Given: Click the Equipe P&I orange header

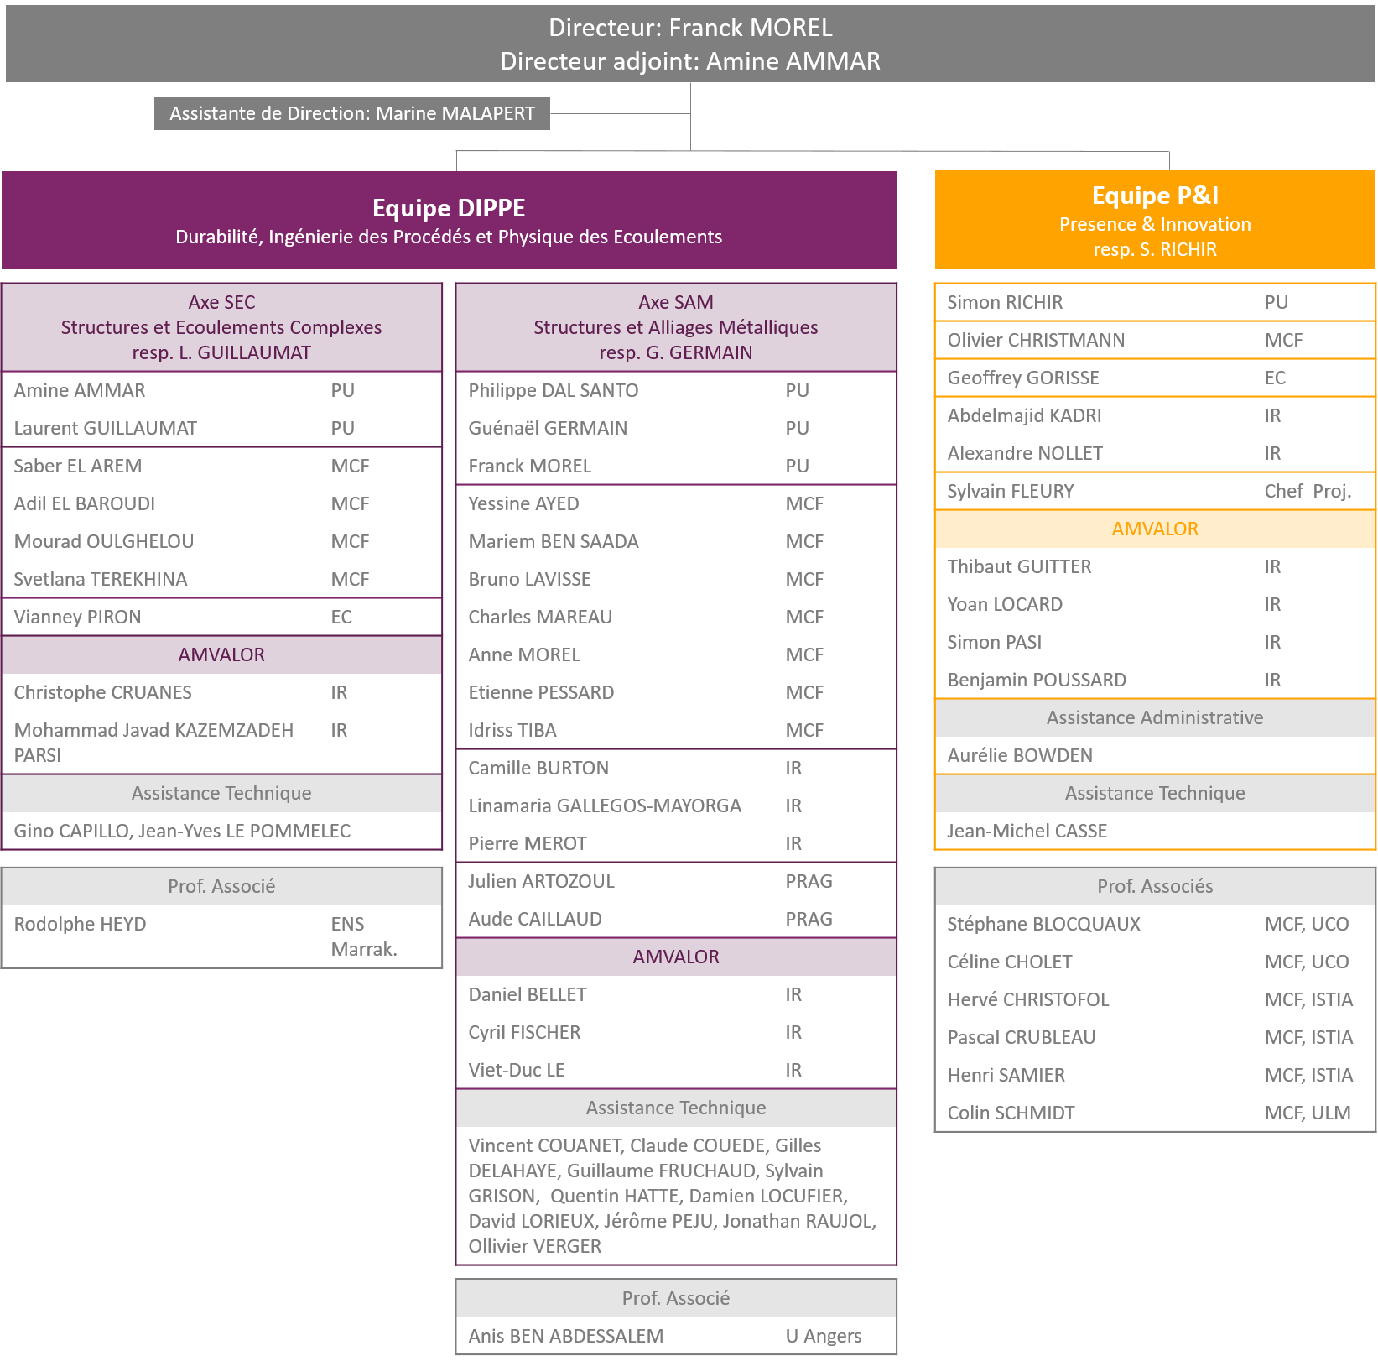Looking at the screenshot, I should click(x=1154, y=220).
